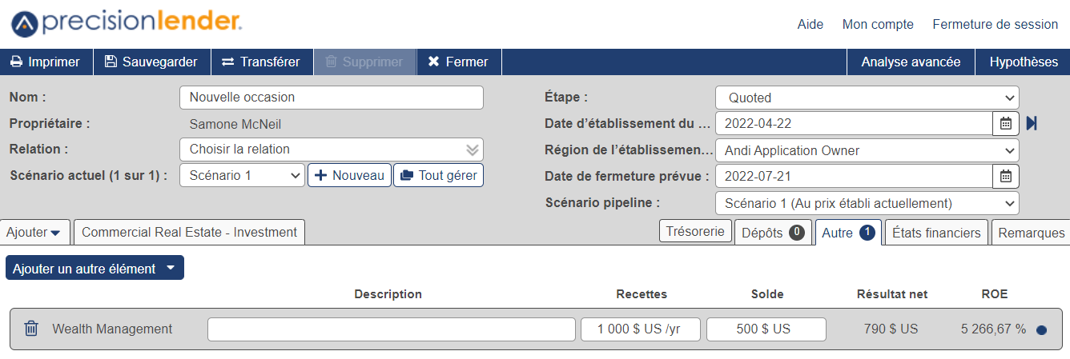Expand Ajouter un autre élément menu
The width and height of the screenshot is (1070, 359).
point(95,269)
